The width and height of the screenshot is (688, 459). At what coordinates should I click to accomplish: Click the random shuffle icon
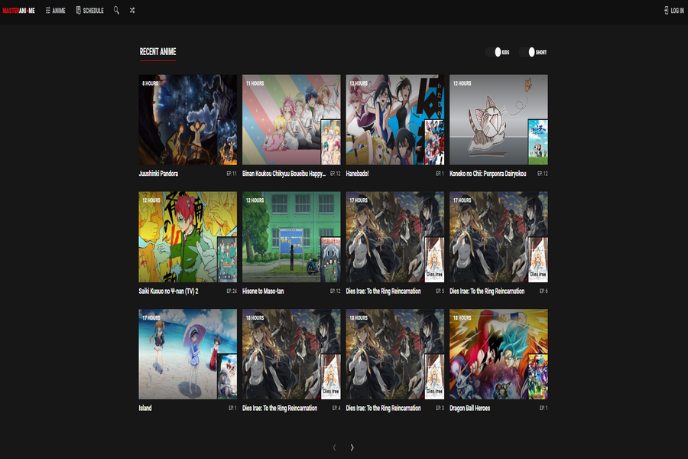[132, 10]
